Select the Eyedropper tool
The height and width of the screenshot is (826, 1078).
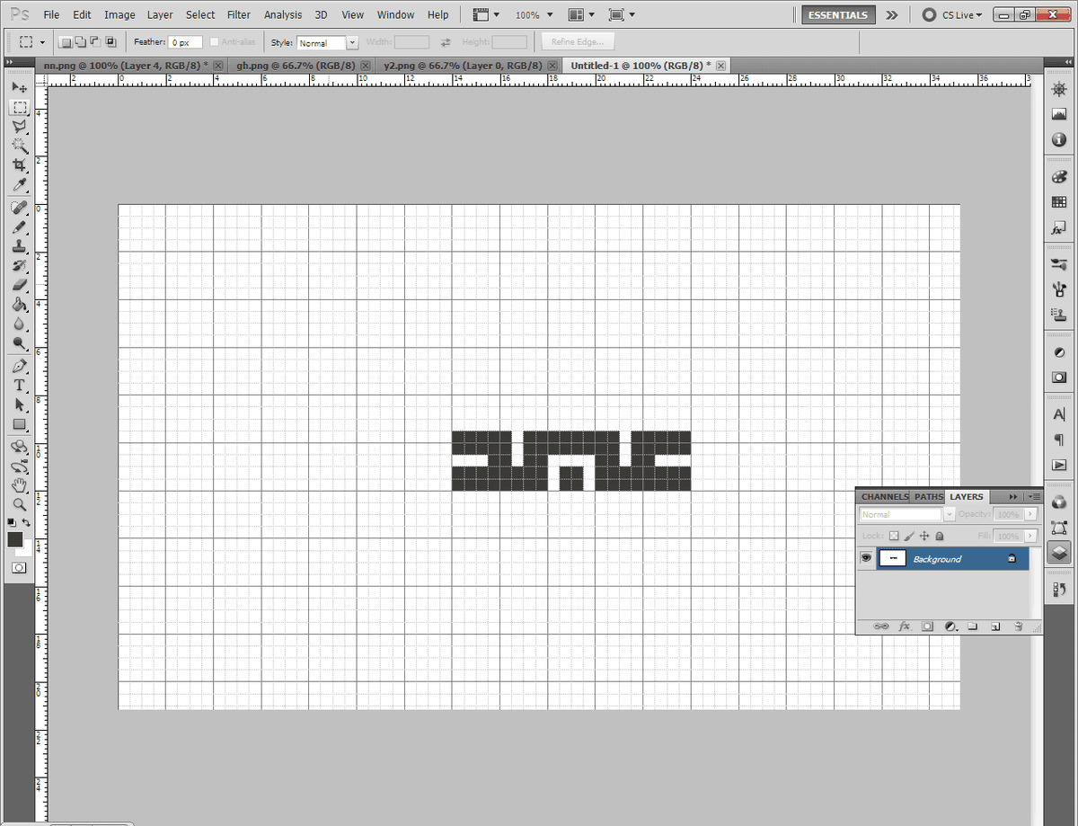(19, 185)
